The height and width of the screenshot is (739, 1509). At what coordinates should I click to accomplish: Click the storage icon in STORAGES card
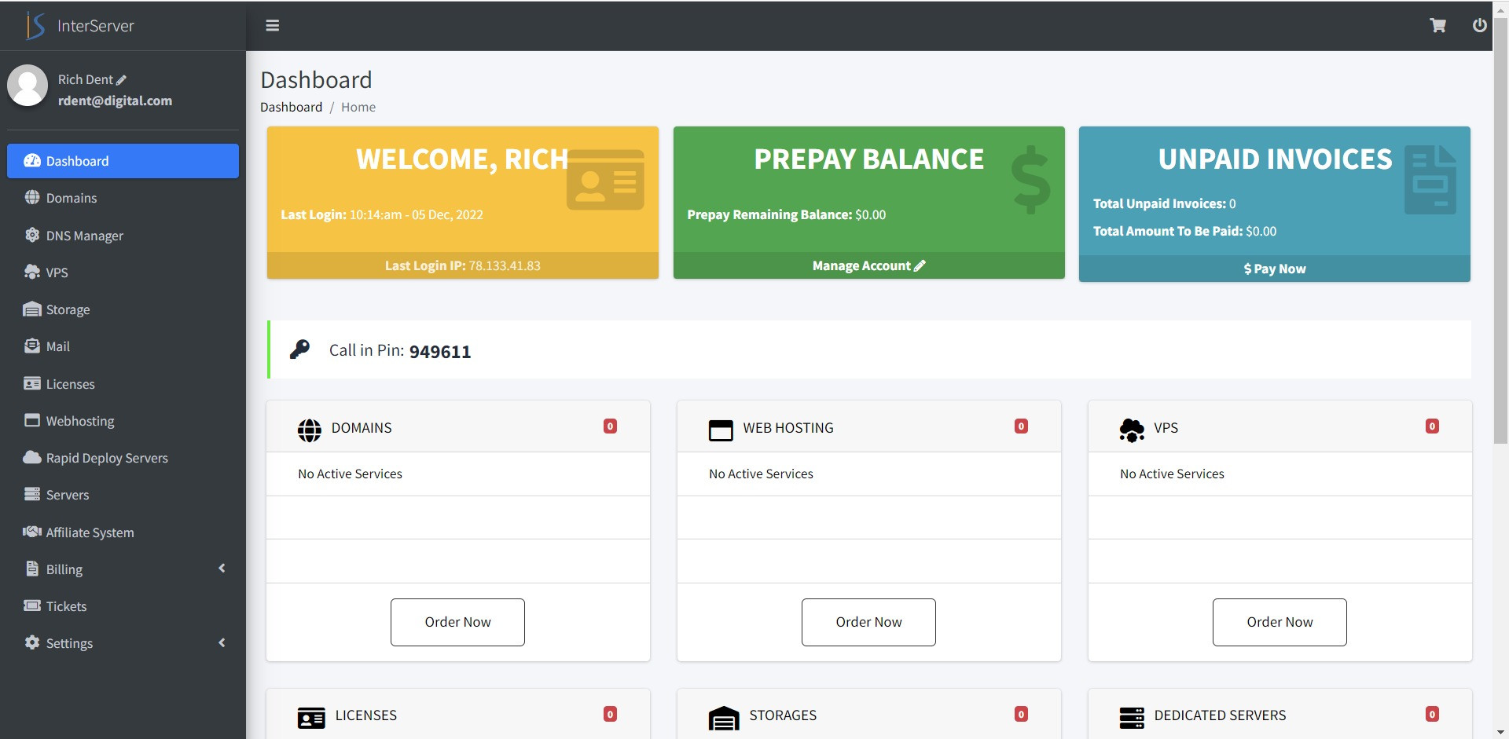724,718
